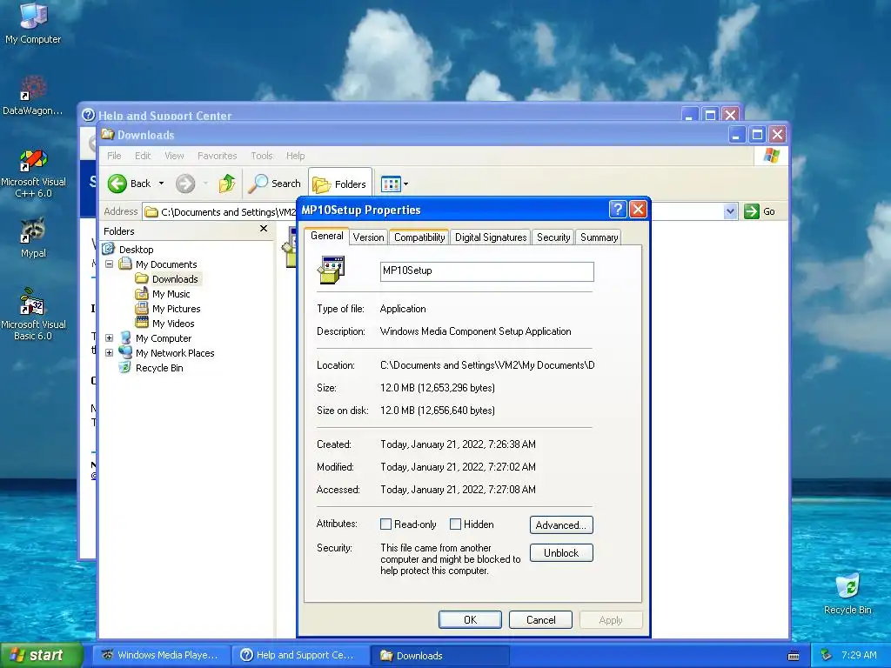Open the Edit menu in Downloads

pyautogui.click(x=143, y=156)
